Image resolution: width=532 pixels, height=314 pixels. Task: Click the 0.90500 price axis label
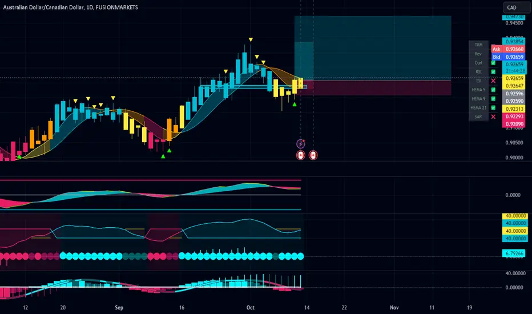pyautogui.click(x=514, y=143)
